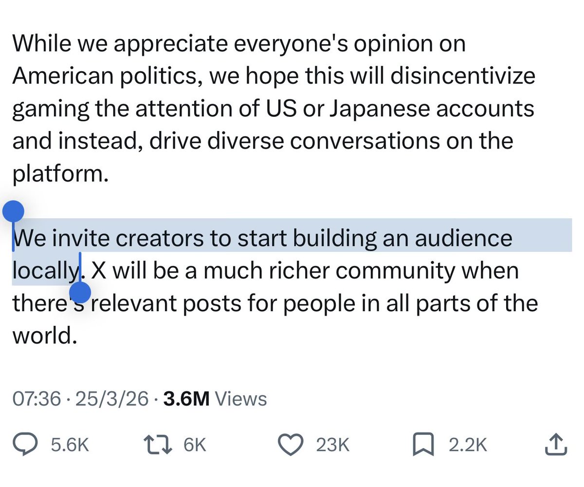
Task: Open the 5.6K reply count
Action: click(x=70, y=445)
